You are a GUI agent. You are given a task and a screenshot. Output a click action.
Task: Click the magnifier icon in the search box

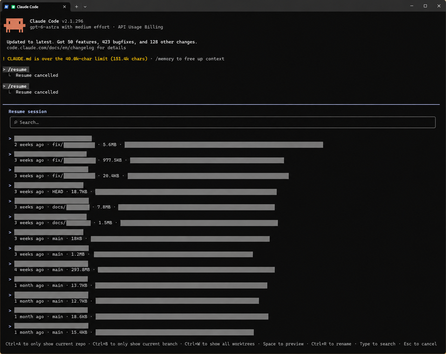tap(16, 122)
